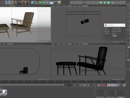Maximize Front viewport toggle icon

(x=125, y=44)
